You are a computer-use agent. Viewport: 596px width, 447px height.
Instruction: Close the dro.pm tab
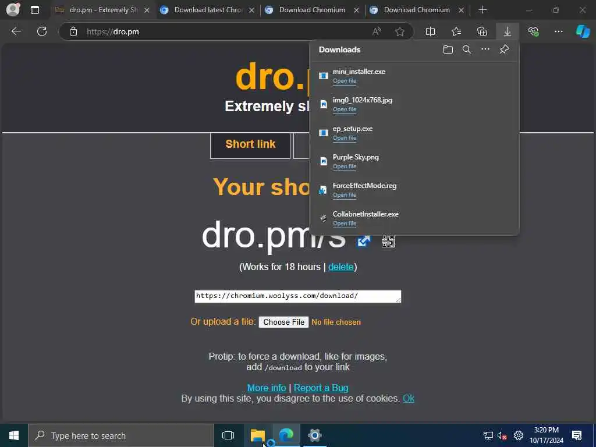147,10
